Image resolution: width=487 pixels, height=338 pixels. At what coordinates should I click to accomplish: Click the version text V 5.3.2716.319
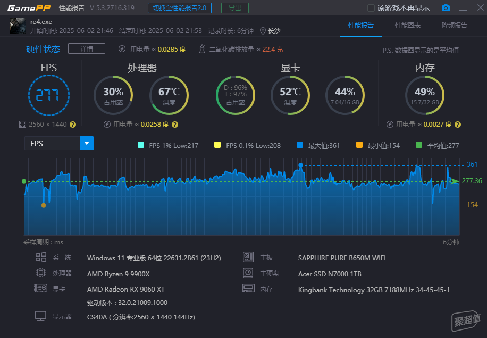112,8
